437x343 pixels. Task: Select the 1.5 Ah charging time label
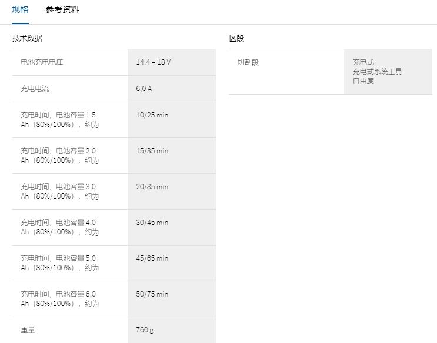pos(59,120)
